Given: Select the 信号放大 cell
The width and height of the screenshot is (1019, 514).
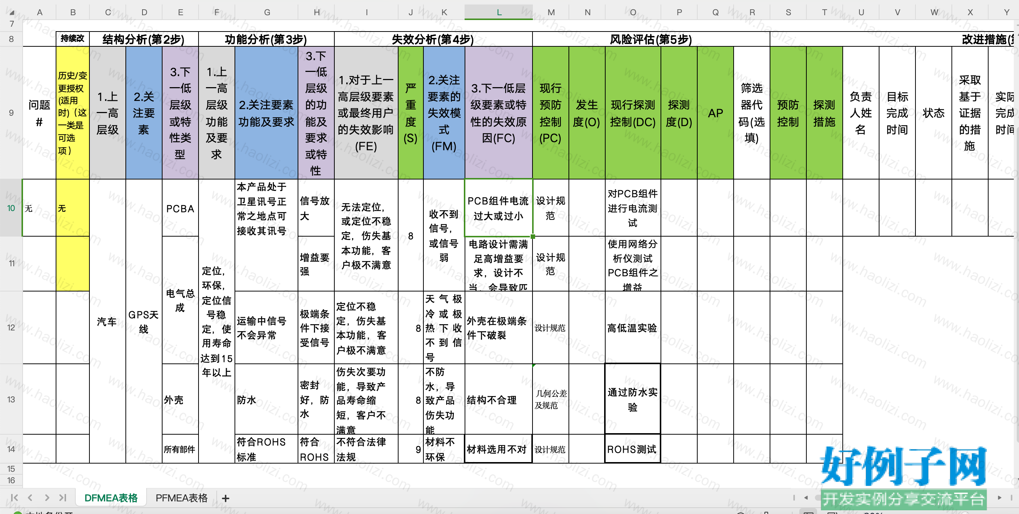Looking at the screenshot, I should click(x=316, y=208).
